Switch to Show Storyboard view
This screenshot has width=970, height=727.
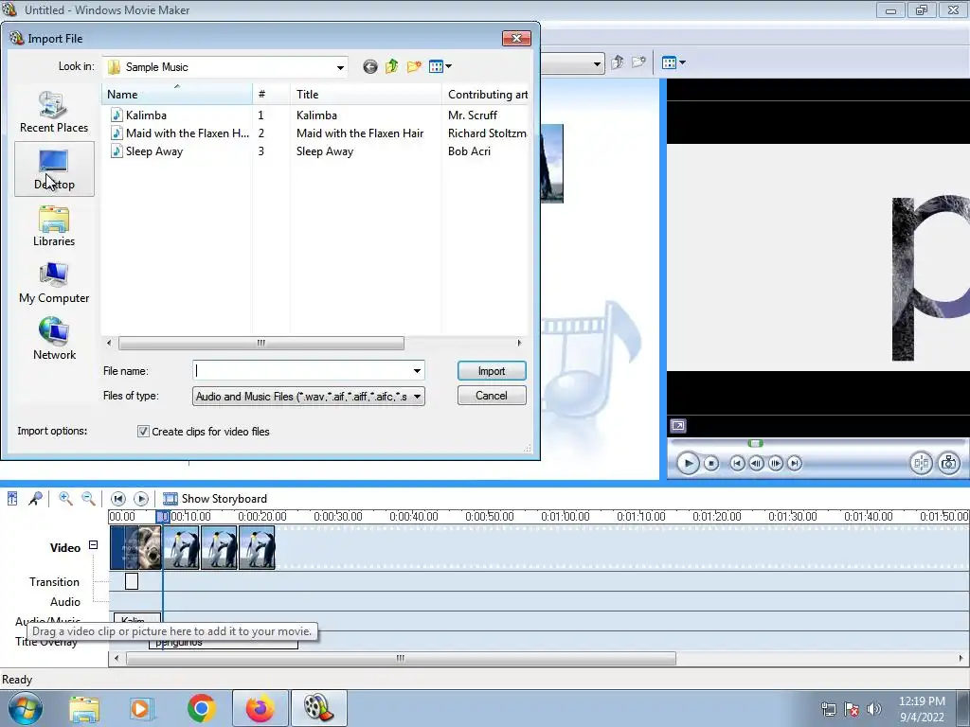tap(215, 498)
